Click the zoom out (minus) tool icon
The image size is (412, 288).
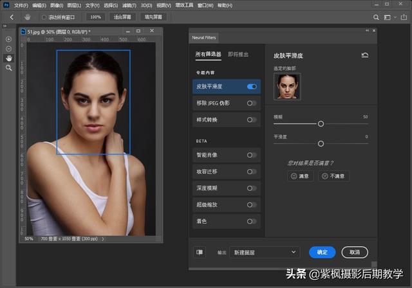(x=9, y=48)
